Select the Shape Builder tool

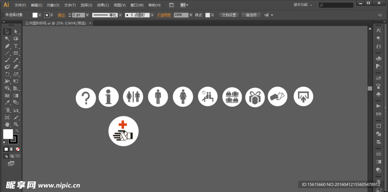7,88
